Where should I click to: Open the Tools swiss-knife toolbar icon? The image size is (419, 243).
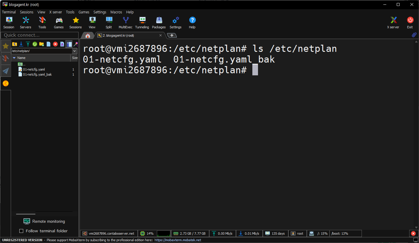coord(42,23)
